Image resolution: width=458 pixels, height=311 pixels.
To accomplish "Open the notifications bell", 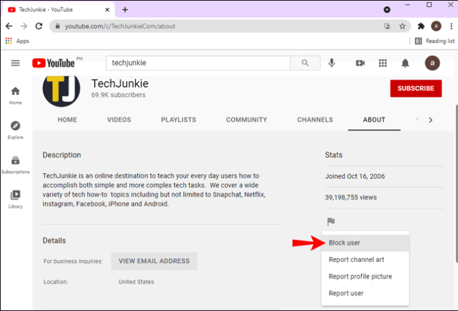I will click(405, 63).
